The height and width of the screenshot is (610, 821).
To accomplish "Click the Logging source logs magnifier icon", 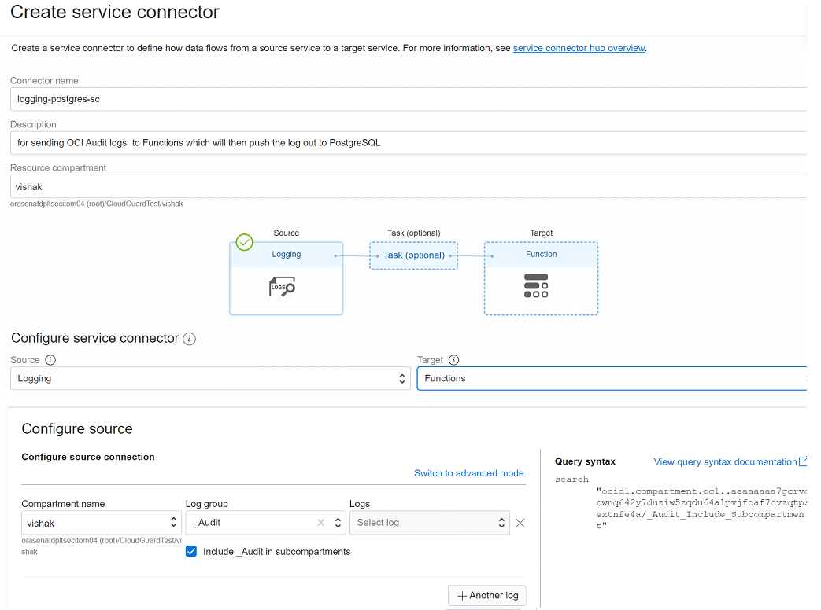I will tap(282, 288).
